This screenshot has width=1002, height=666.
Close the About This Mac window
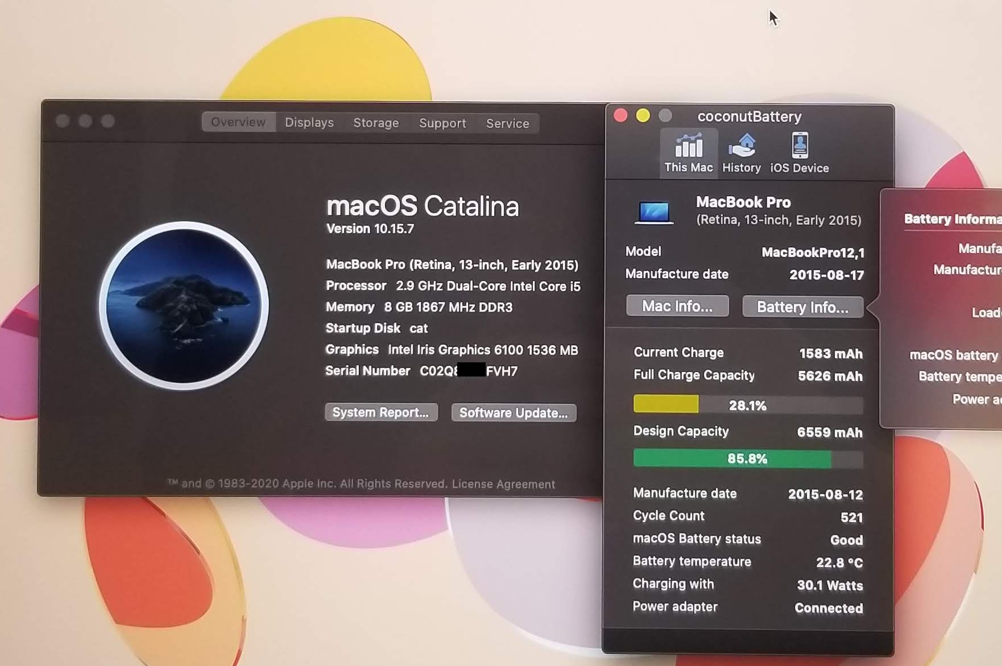pos(63,121)
